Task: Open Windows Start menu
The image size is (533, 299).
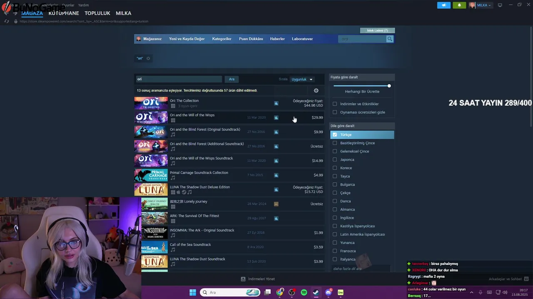Action: tap(193, 292)
